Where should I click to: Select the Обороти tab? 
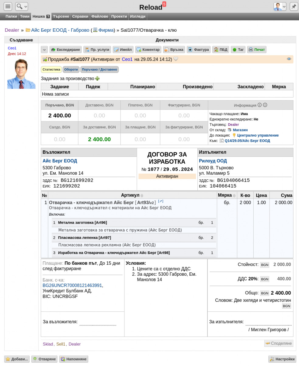click(71, 70)
